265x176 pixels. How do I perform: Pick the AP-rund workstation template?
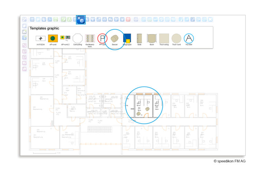point(53,38)
